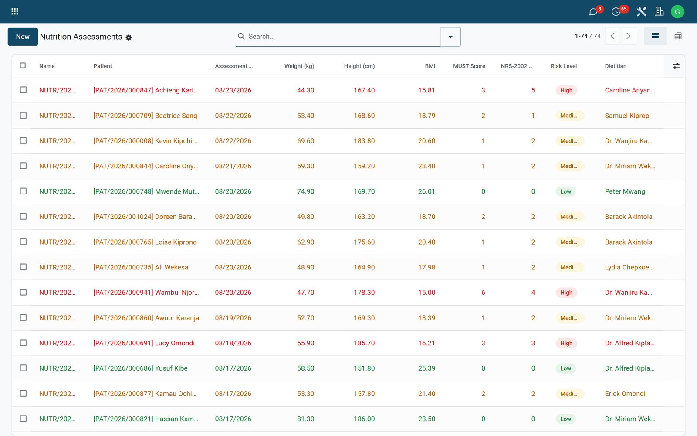The height and width of the screenshot is (436, 697).
Task: Open conversations with 8 unread messages
Action: point(593,12)
